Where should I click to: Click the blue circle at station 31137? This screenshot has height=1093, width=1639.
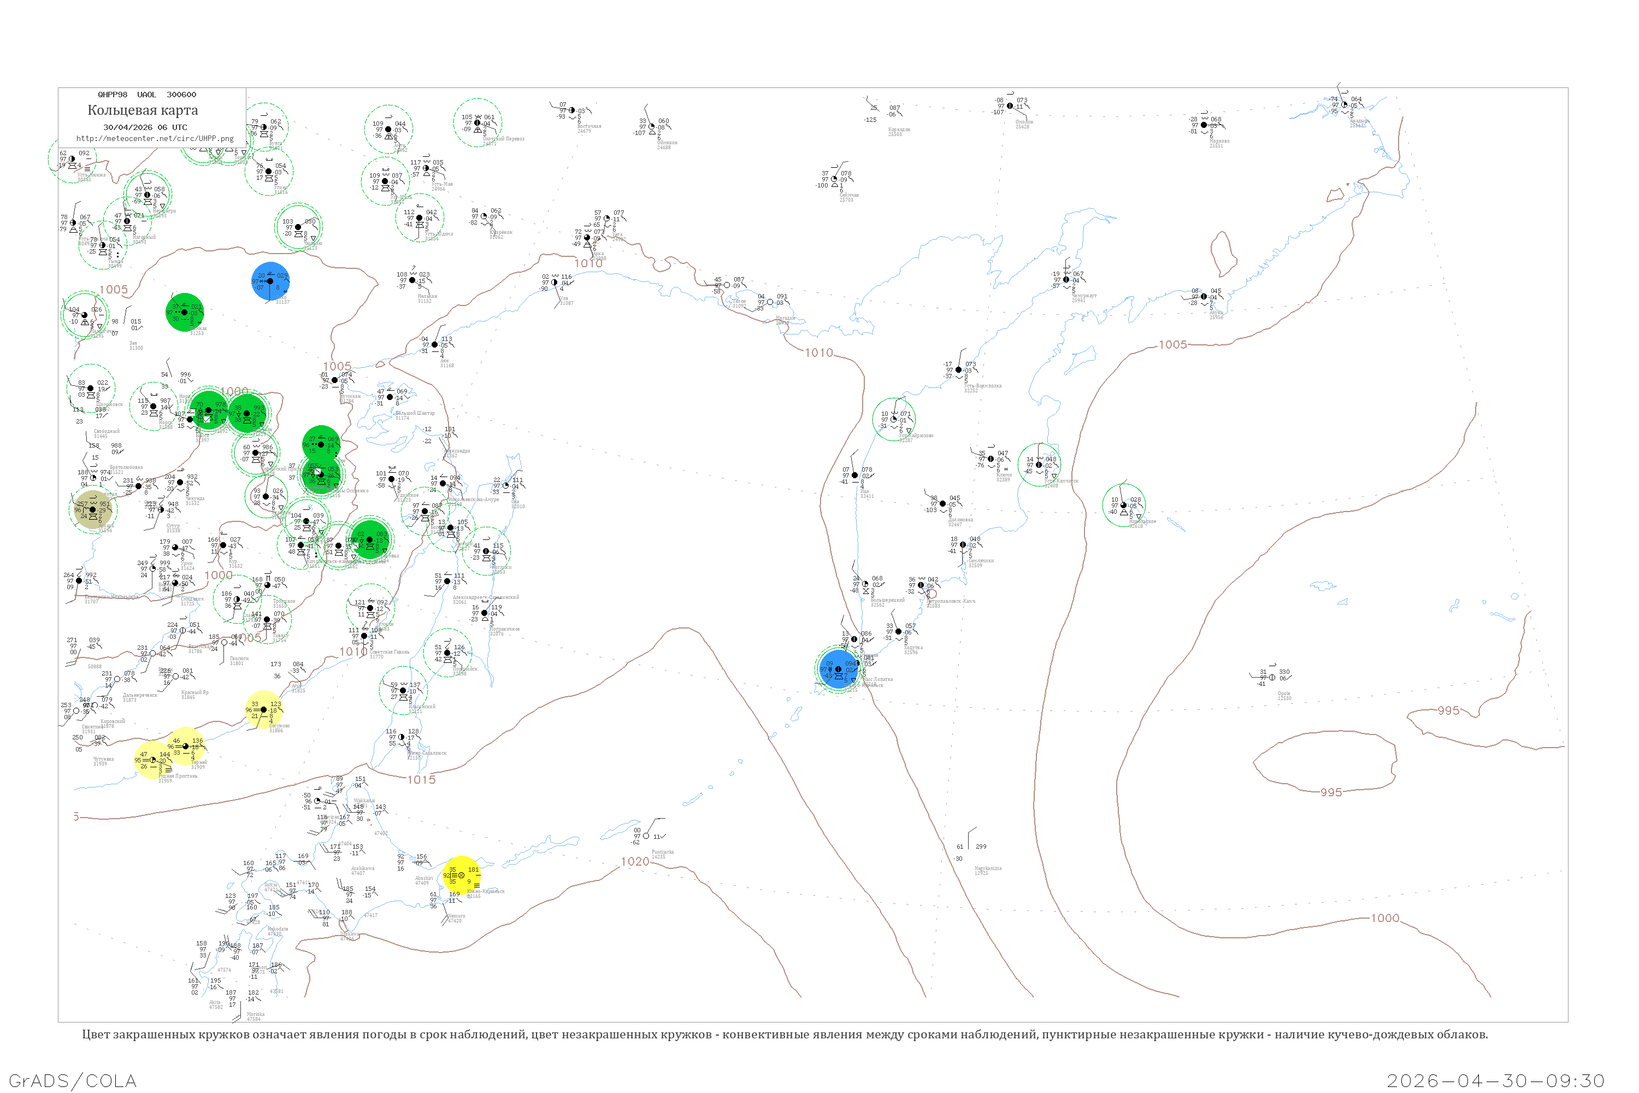coord(270,281)
